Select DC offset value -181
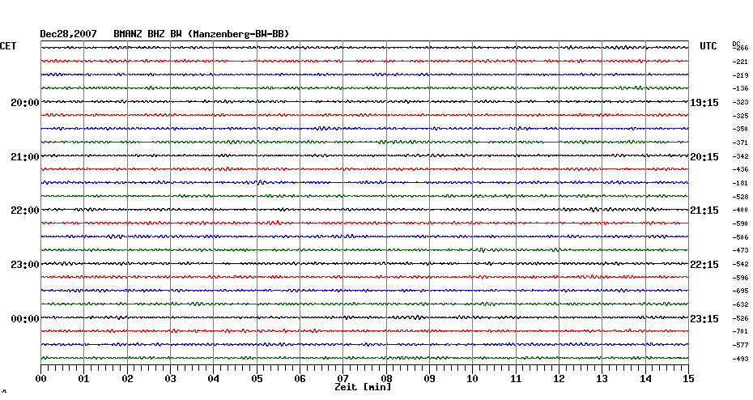753x400 pixels. (740, 183)
